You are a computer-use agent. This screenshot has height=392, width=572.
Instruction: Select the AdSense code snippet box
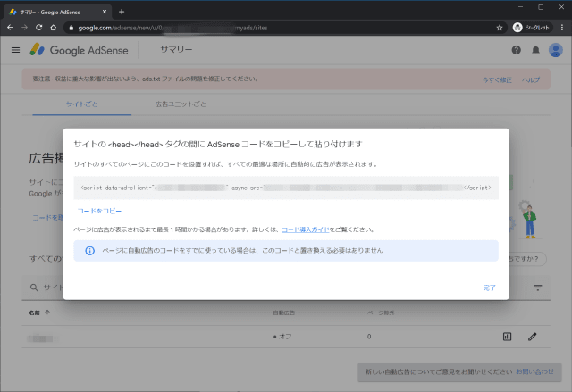pyautogui.click(x=286, y=188)
